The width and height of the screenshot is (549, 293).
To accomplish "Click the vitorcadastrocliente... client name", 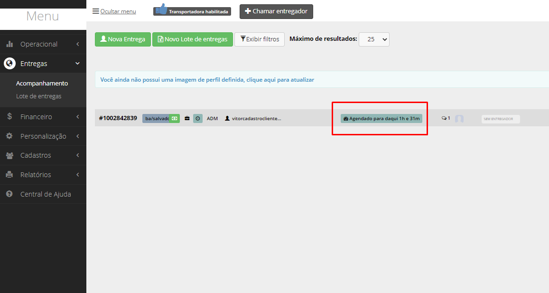I will [256, 118].
